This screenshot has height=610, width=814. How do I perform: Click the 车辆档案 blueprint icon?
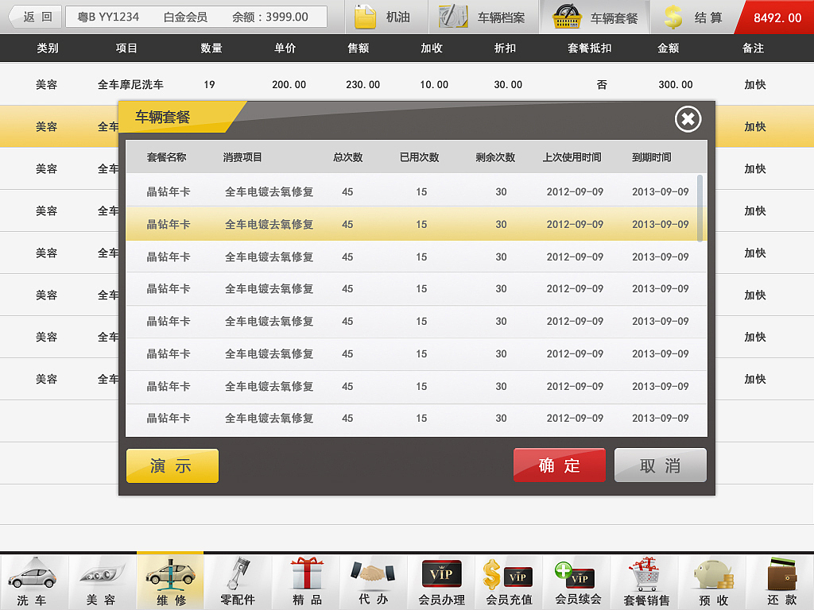pos(452,17)
